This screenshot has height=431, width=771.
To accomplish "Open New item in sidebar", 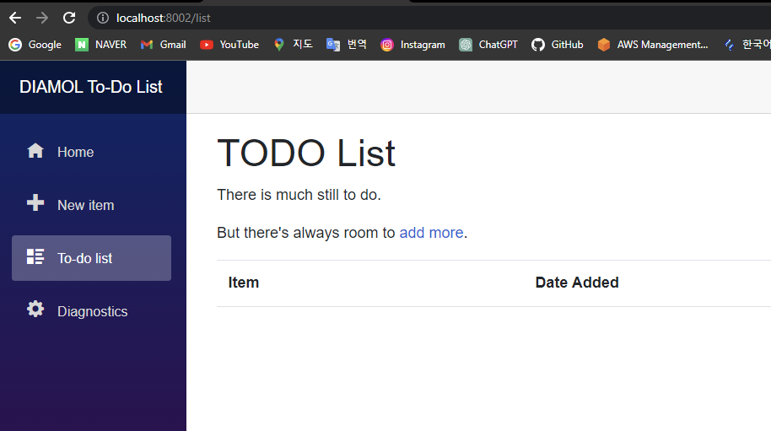I will [91, 205].
